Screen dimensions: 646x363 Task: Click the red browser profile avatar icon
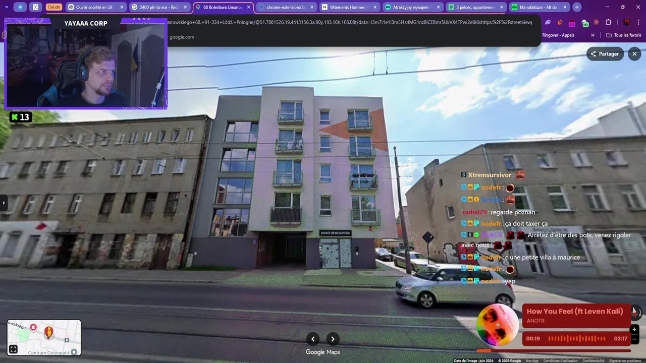[626, 23]
